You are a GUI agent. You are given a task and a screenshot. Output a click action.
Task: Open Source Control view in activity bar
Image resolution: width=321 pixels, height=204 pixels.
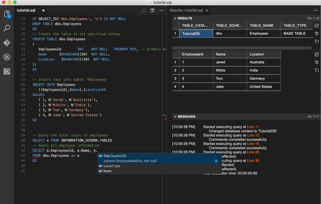(7, 43)
